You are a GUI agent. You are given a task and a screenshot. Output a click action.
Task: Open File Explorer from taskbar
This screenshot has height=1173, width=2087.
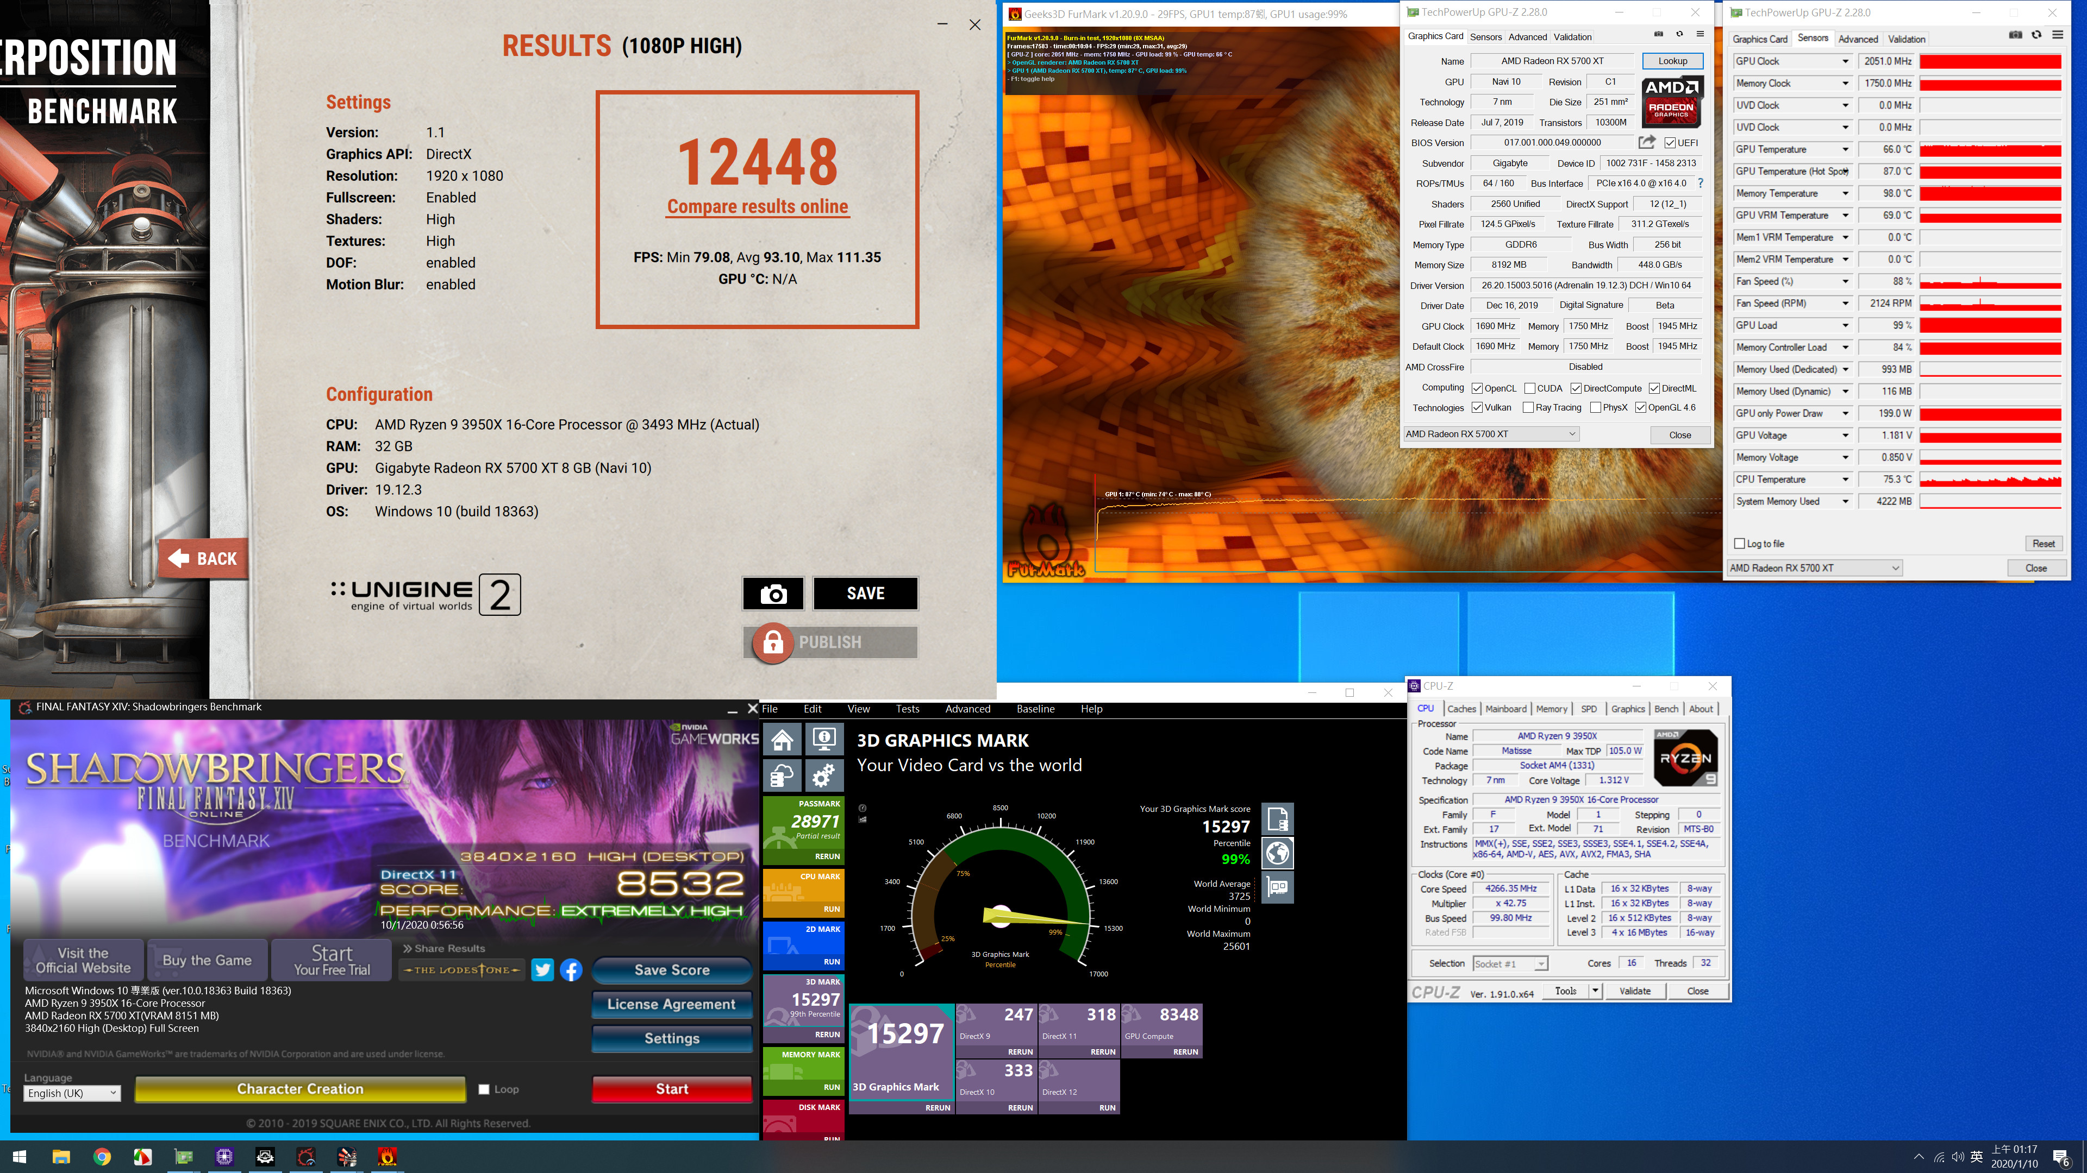click(61, 1157)
